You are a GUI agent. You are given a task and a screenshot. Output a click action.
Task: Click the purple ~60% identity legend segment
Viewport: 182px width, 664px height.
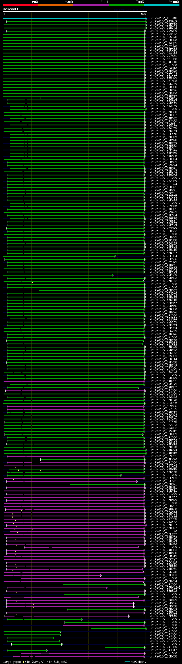point(91,5)
